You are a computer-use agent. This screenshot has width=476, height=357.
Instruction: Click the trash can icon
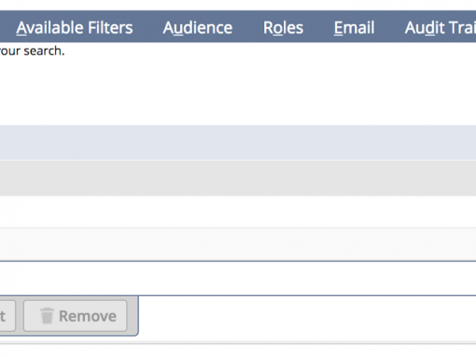[x=47, y=316]
